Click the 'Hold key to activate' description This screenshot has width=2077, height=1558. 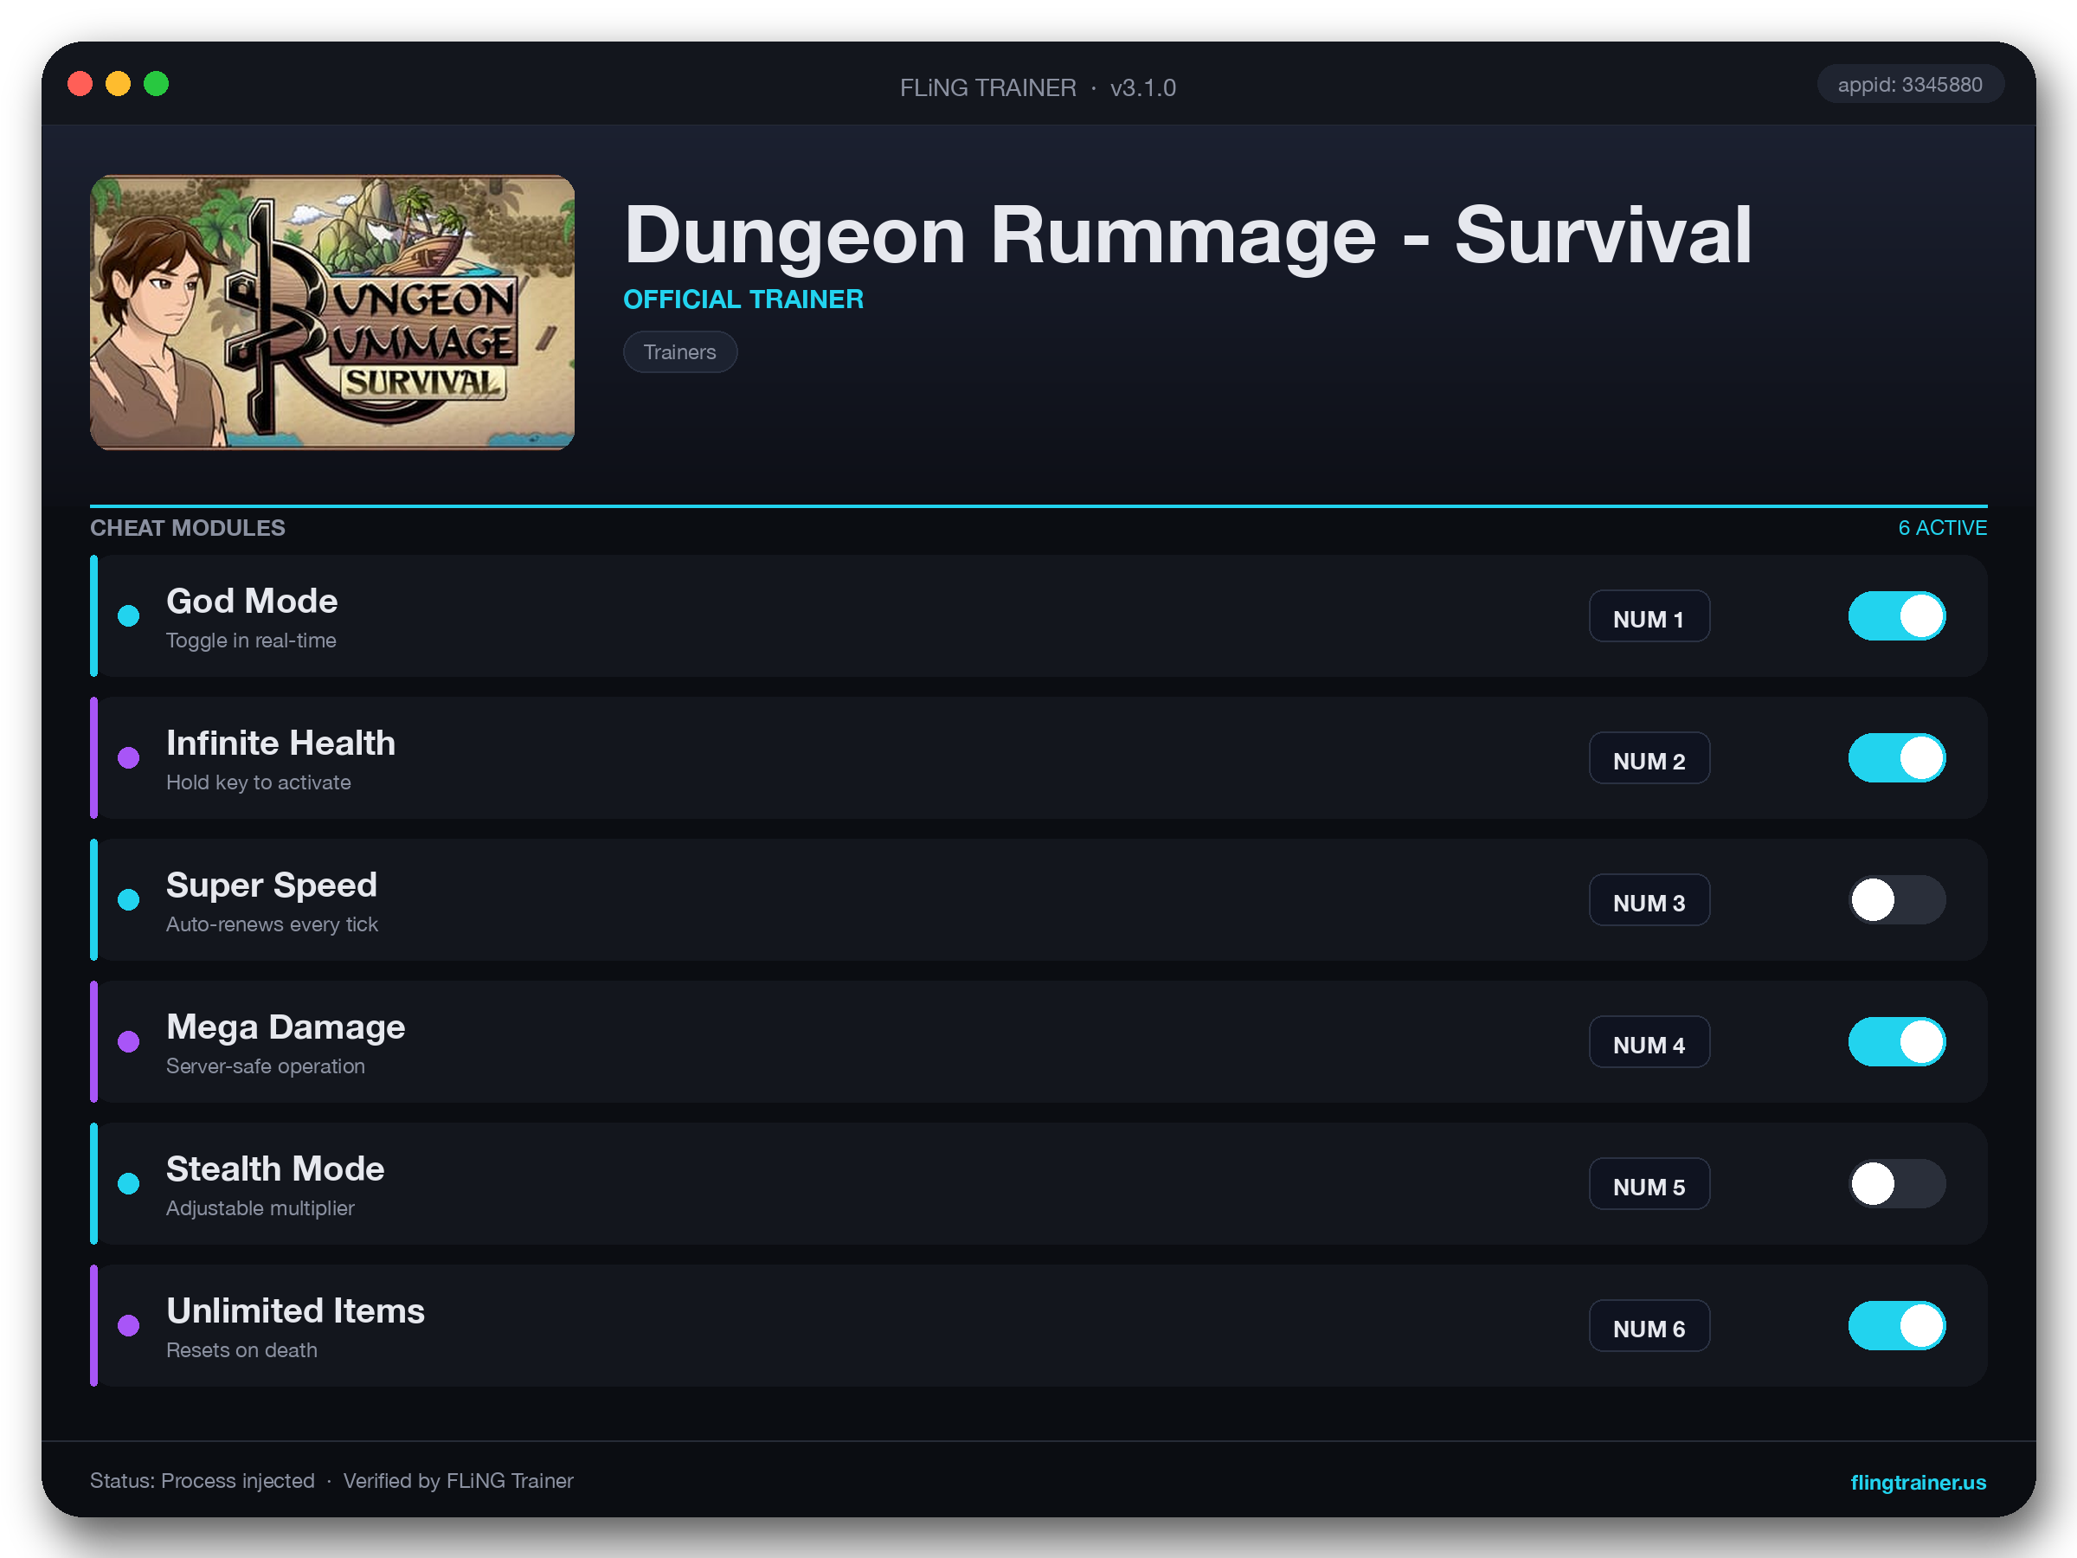tap(258, 782)
